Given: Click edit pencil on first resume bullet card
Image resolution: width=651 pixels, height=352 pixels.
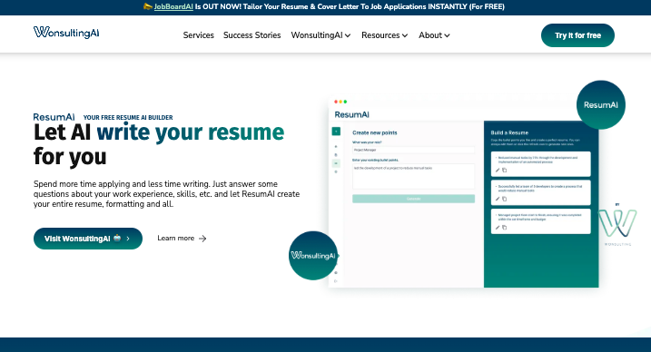Looking at the screenshot, I should (498, 170).
